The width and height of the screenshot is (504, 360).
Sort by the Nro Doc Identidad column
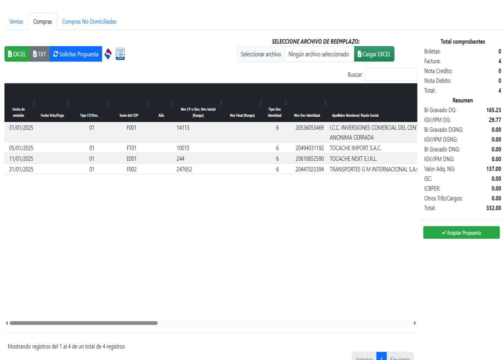coord(307,115)
